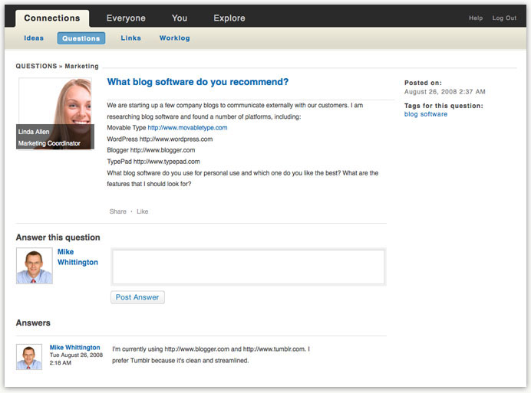Image resolution: width=531 pixels, height=393 pixels.
Task: Open Mike Whittington's name link in Answers
Action: 75,347
